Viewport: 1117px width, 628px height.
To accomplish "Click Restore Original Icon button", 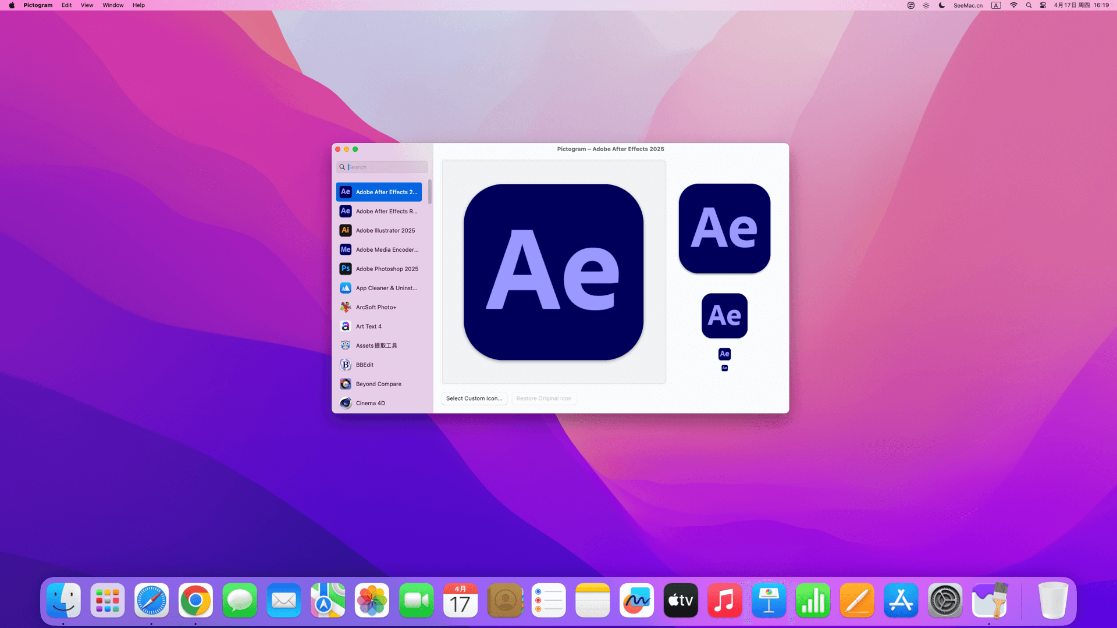I will click(543, 398).
